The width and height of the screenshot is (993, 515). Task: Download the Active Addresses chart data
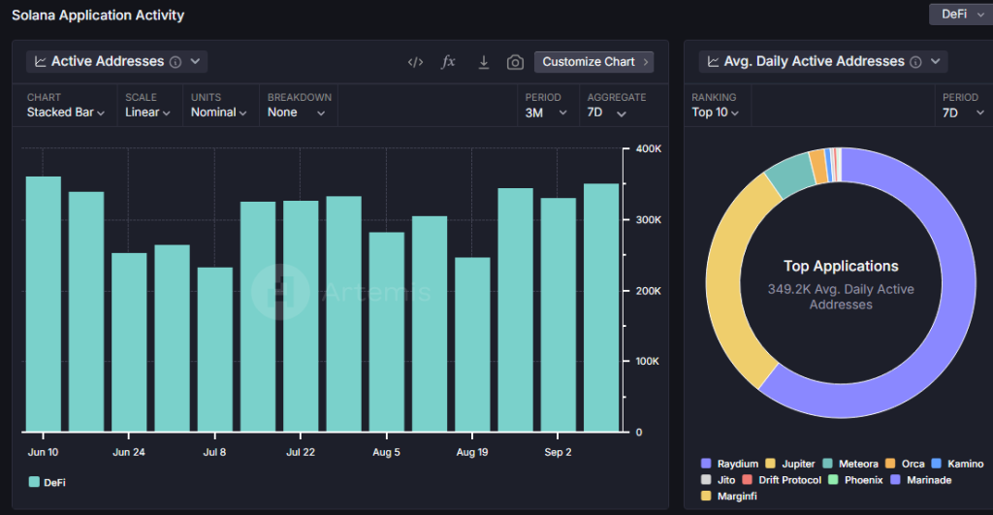point(483,62)
